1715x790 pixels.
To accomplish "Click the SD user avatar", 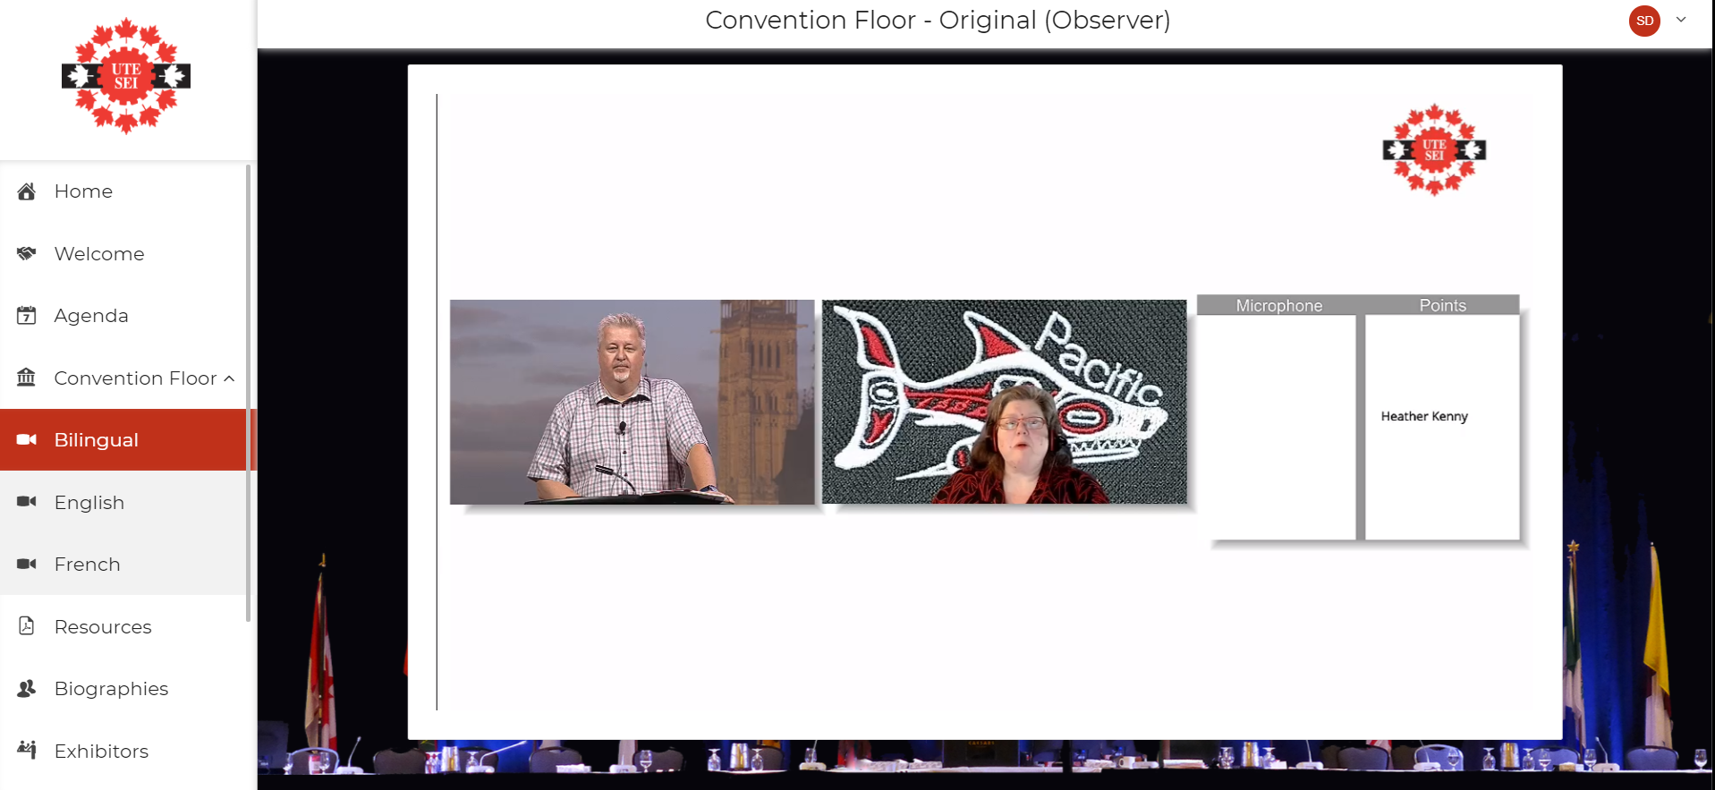I will 1644,21.
